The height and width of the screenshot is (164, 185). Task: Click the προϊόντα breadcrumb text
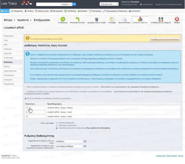pos(23,20)
